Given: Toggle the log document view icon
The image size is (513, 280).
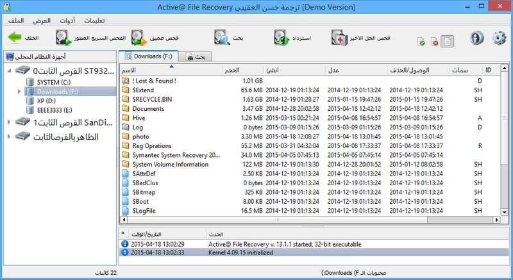Looking at the screenshot, I should pos(447,41).
